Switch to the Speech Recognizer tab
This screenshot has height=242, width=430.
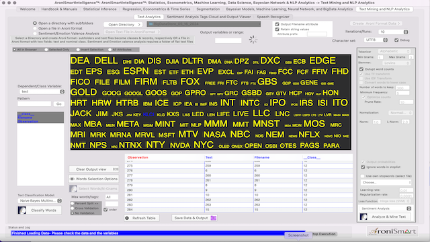[x=273, y=17]
